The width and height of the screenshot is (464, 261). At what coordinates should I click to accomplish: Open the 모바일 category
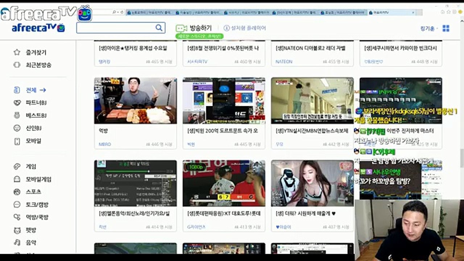28,141
